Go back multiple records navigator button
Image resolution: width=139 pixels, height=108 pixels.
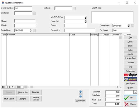[x=6, y=87]
